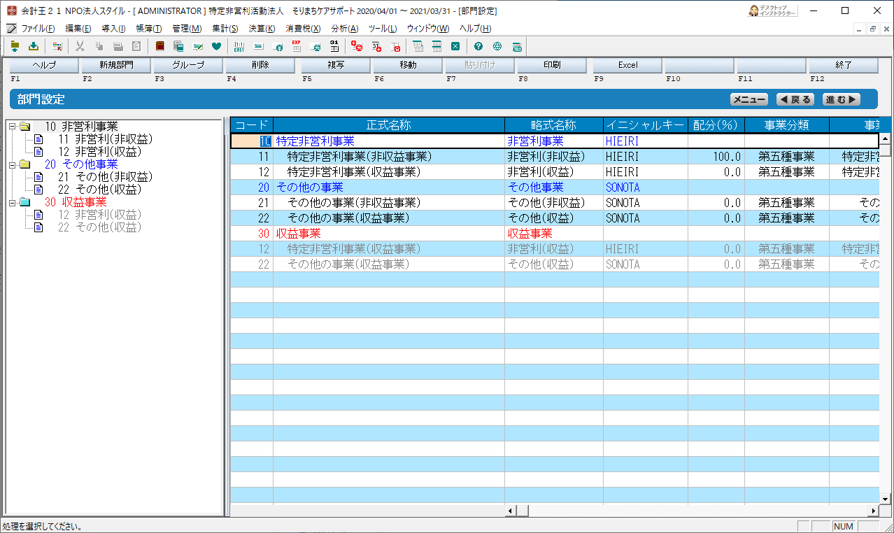The image size is (894, 533).
Task: Open the ファイル(F) menu
Action: (38, 29)
